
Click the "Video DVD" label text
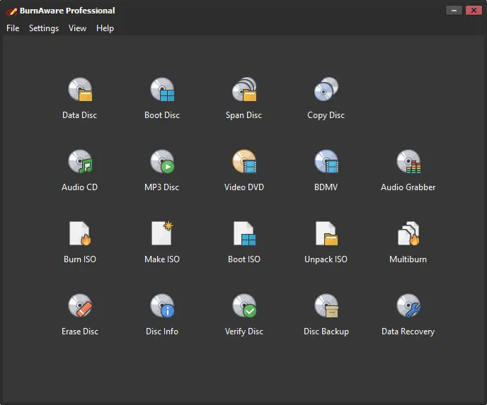click(244, 187)
